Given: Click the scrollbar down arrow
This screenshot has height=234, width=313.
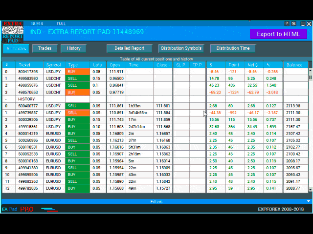Looking at the screenshot, I should 310,190.
